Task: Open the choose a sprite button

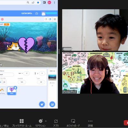Action: tap(42, 104)
